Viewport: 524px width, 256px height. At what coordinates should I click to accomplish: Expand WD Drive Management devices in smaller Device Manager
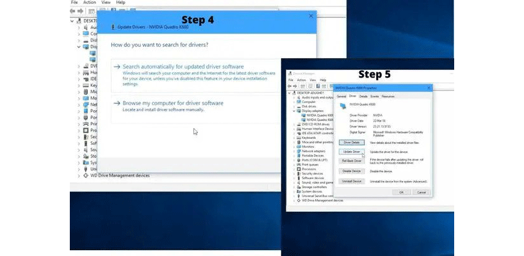(x=294, y=200)
